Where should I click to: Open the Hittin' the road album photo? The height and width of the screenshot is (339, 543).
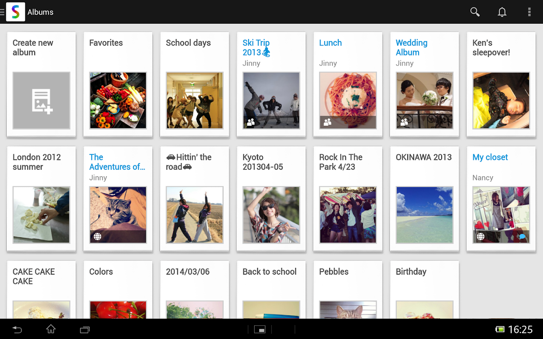pos(195,215)
